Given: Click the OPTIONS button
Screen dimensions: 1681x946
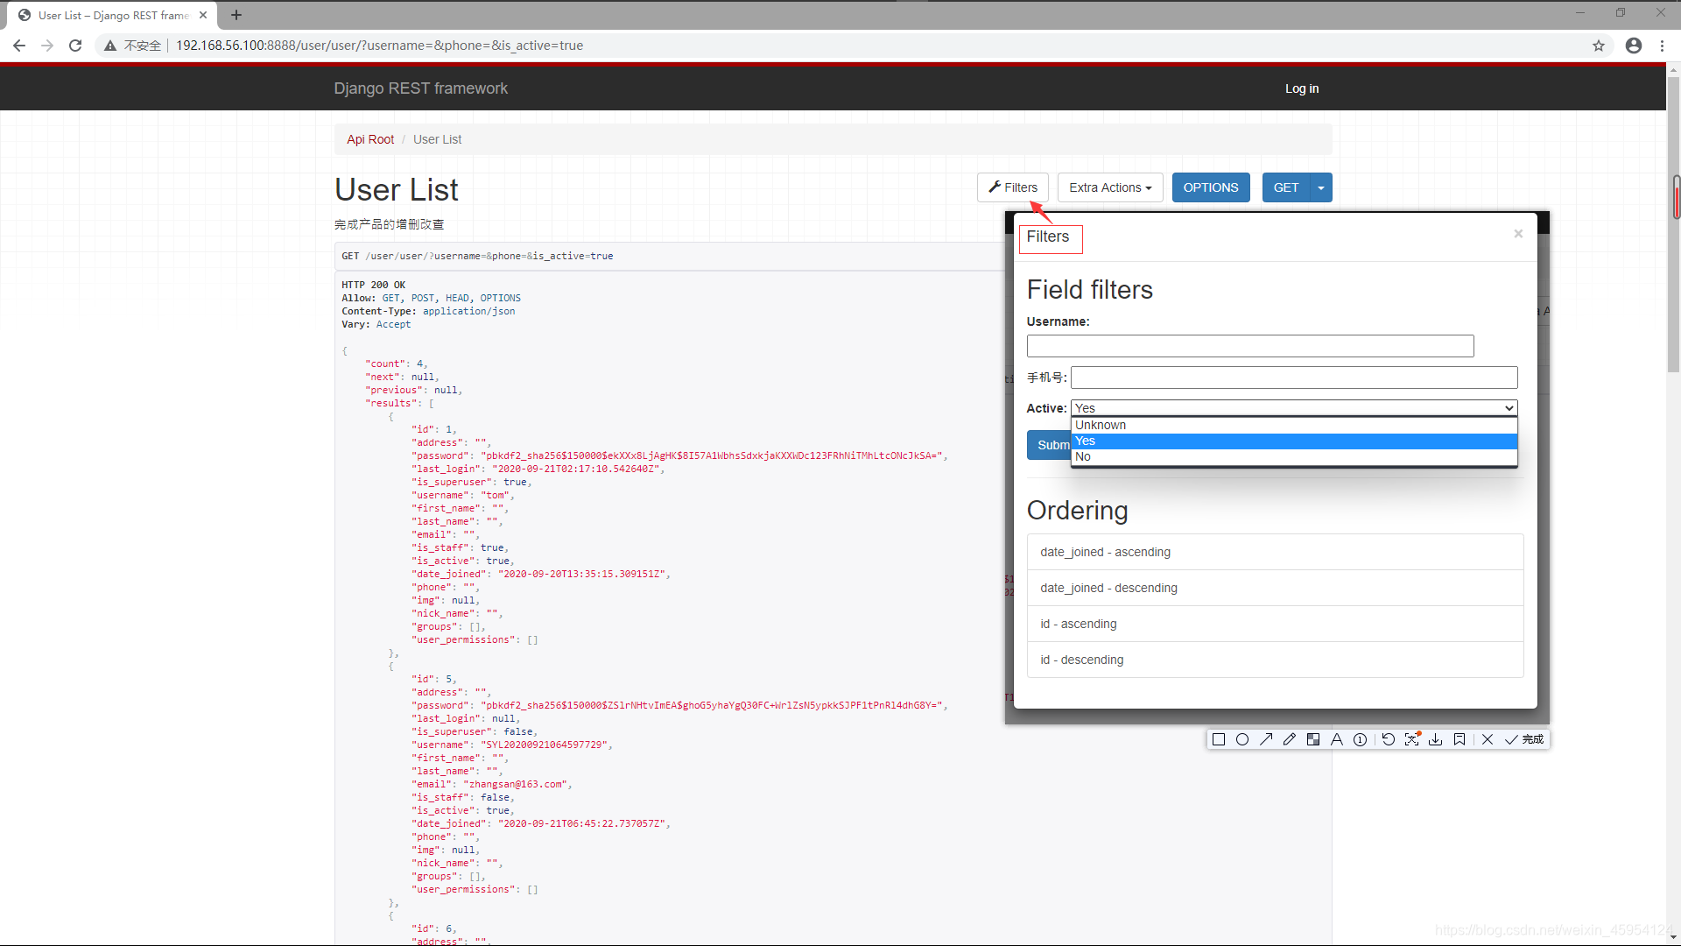Looking at the screenshot, I should point(1211,187).
